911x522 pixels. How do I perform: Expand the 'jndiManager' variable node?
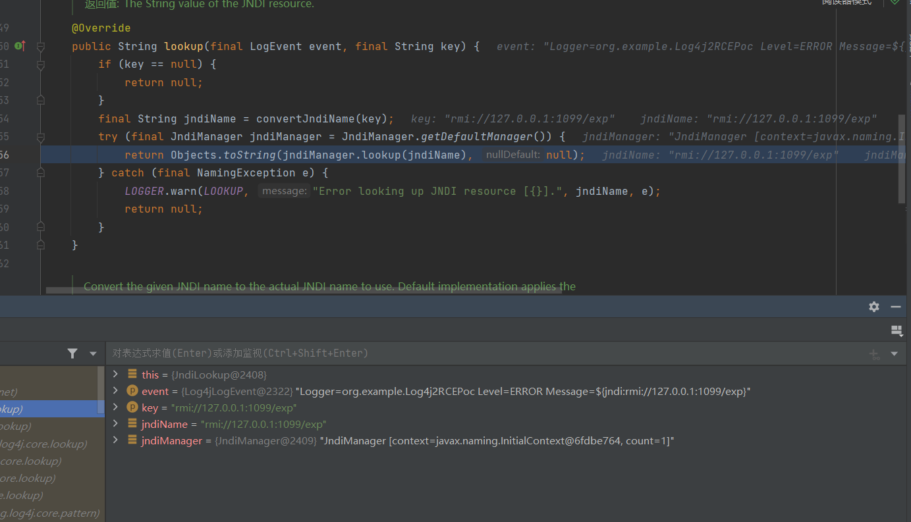[x=115, y=440]
